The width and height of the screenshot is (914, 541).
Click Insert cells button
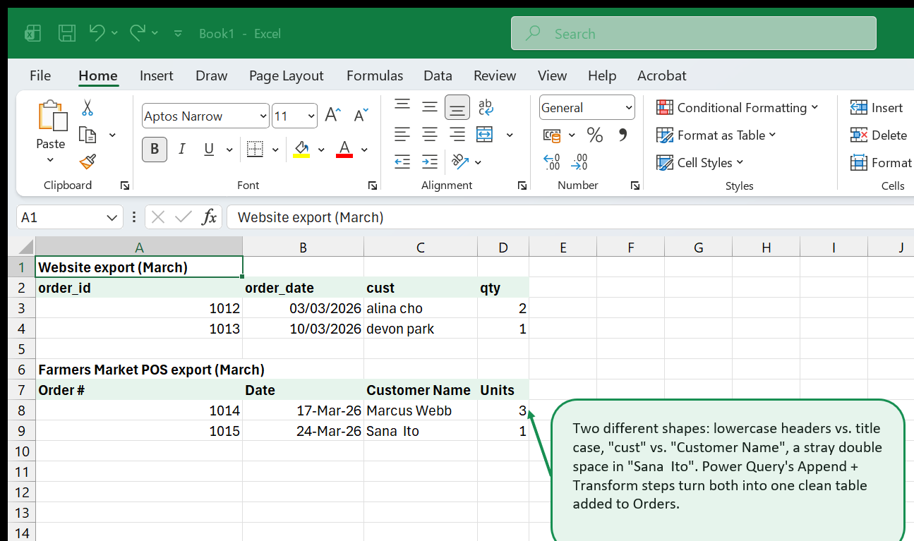click(877, 107)
